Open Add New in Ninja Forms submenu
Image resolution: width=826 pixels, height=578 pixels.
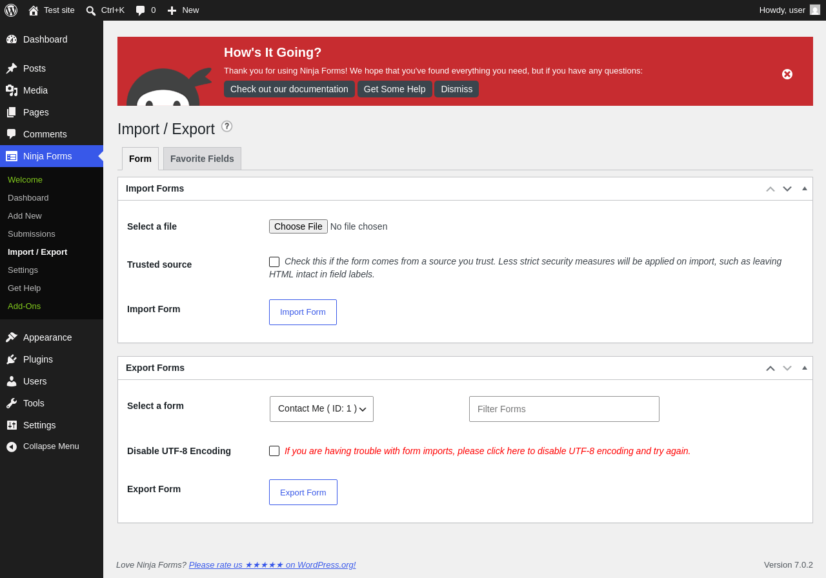click(25, 215)
